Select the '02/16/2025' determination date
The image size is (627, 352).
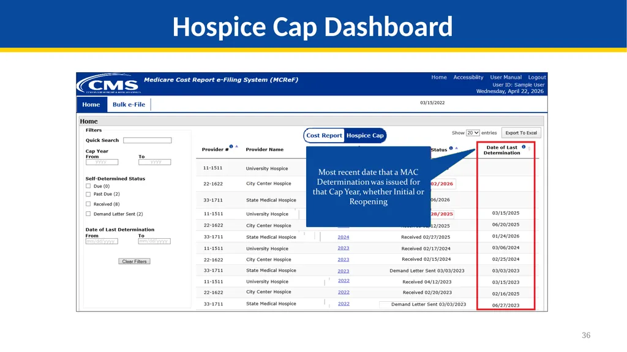[505, 294]
